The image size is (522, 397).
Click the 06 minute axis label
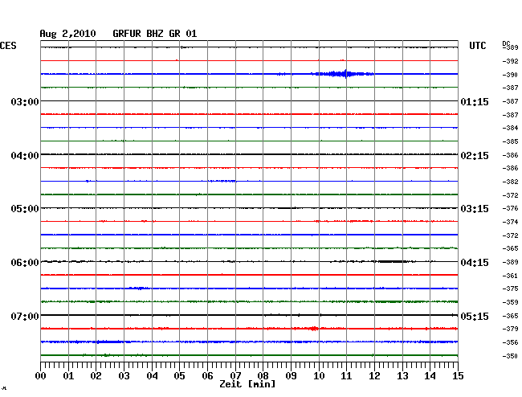click(x=207, y=376)
